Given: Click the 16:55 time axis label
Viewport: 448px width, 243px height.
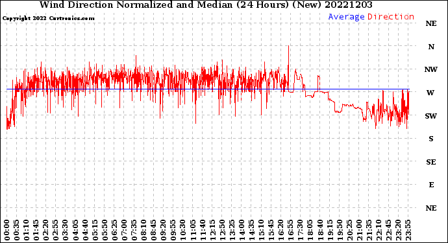Looking at the screenshot, I should click(x=290, y=230).
